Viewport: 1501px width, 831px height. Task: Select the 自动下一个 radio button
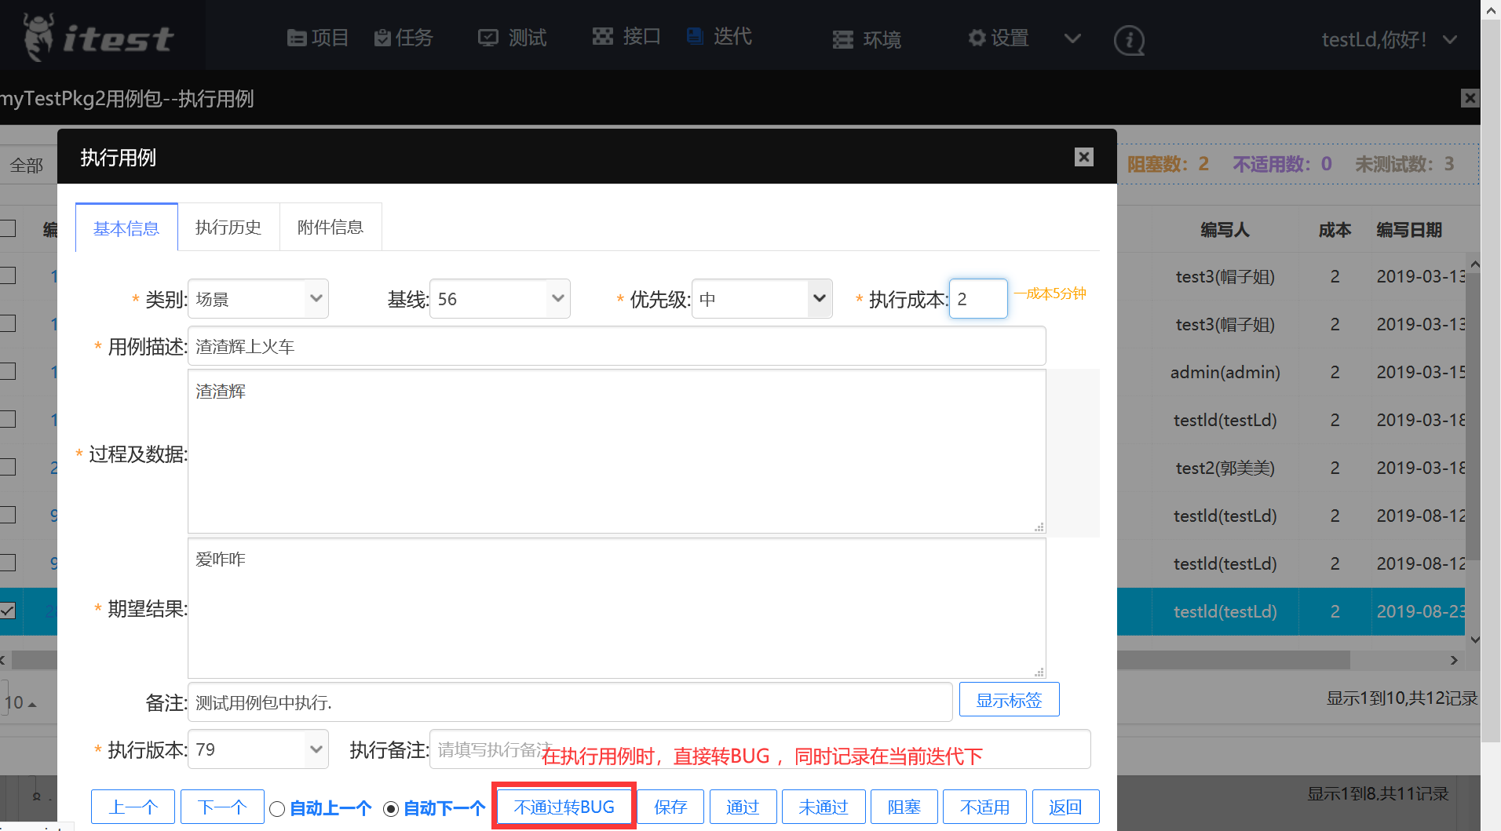tap(391, 808)
